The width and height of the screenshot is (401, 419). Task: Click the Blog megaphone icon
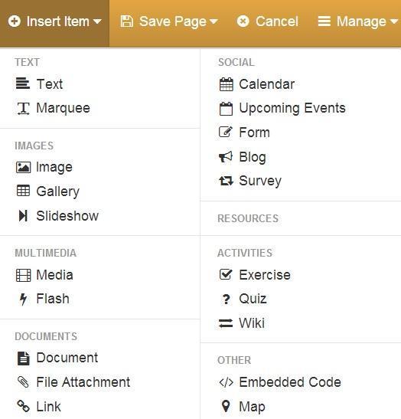coord(226,156)
